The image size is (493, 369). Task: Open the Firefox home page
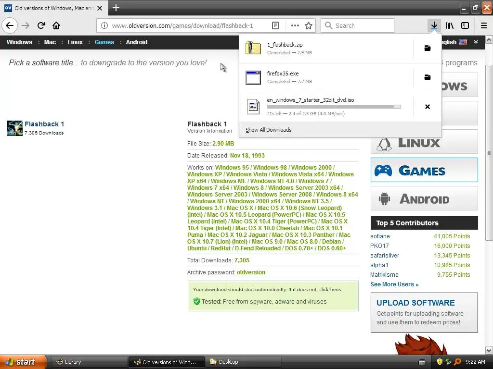click(56, 25)
